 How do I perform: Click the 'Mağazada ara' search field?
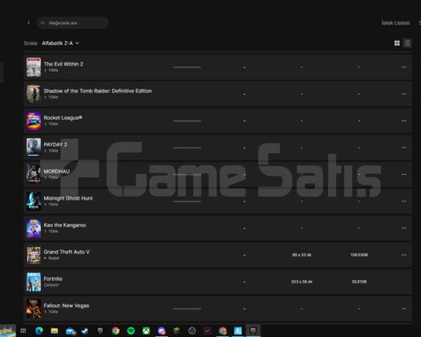(x=72, y=22)
